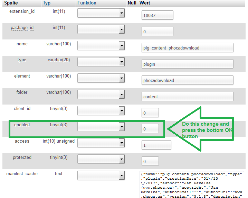The height and width of the screenshot is (198, 248).
Task: Focus the name field plg_content_phocadownload
Action: pos(187,48)
